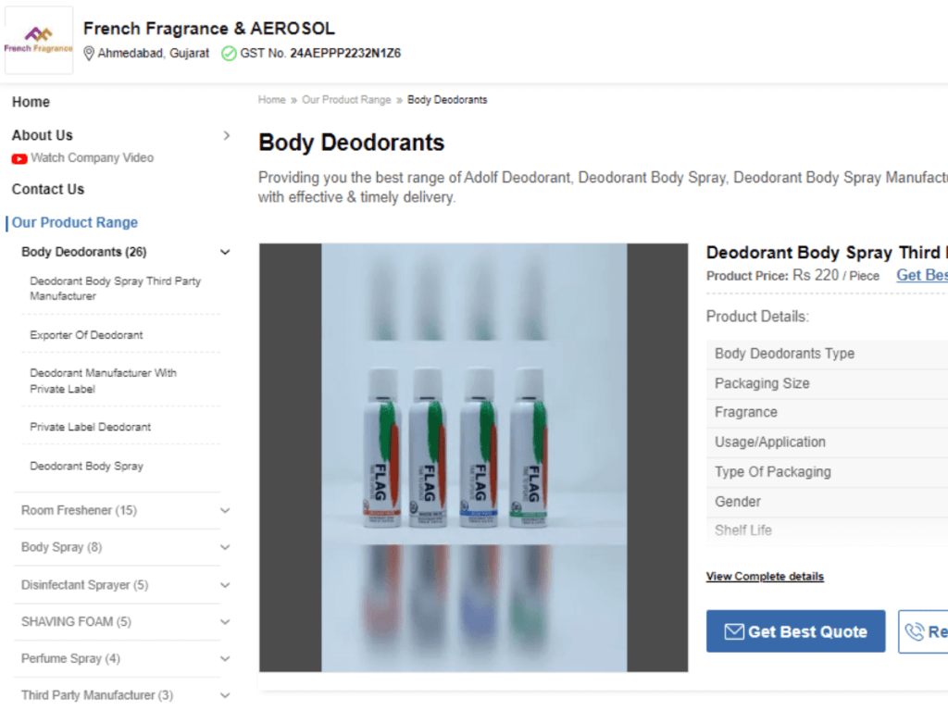Expand the SHAVING FOAM category chevron

point(225,622)
